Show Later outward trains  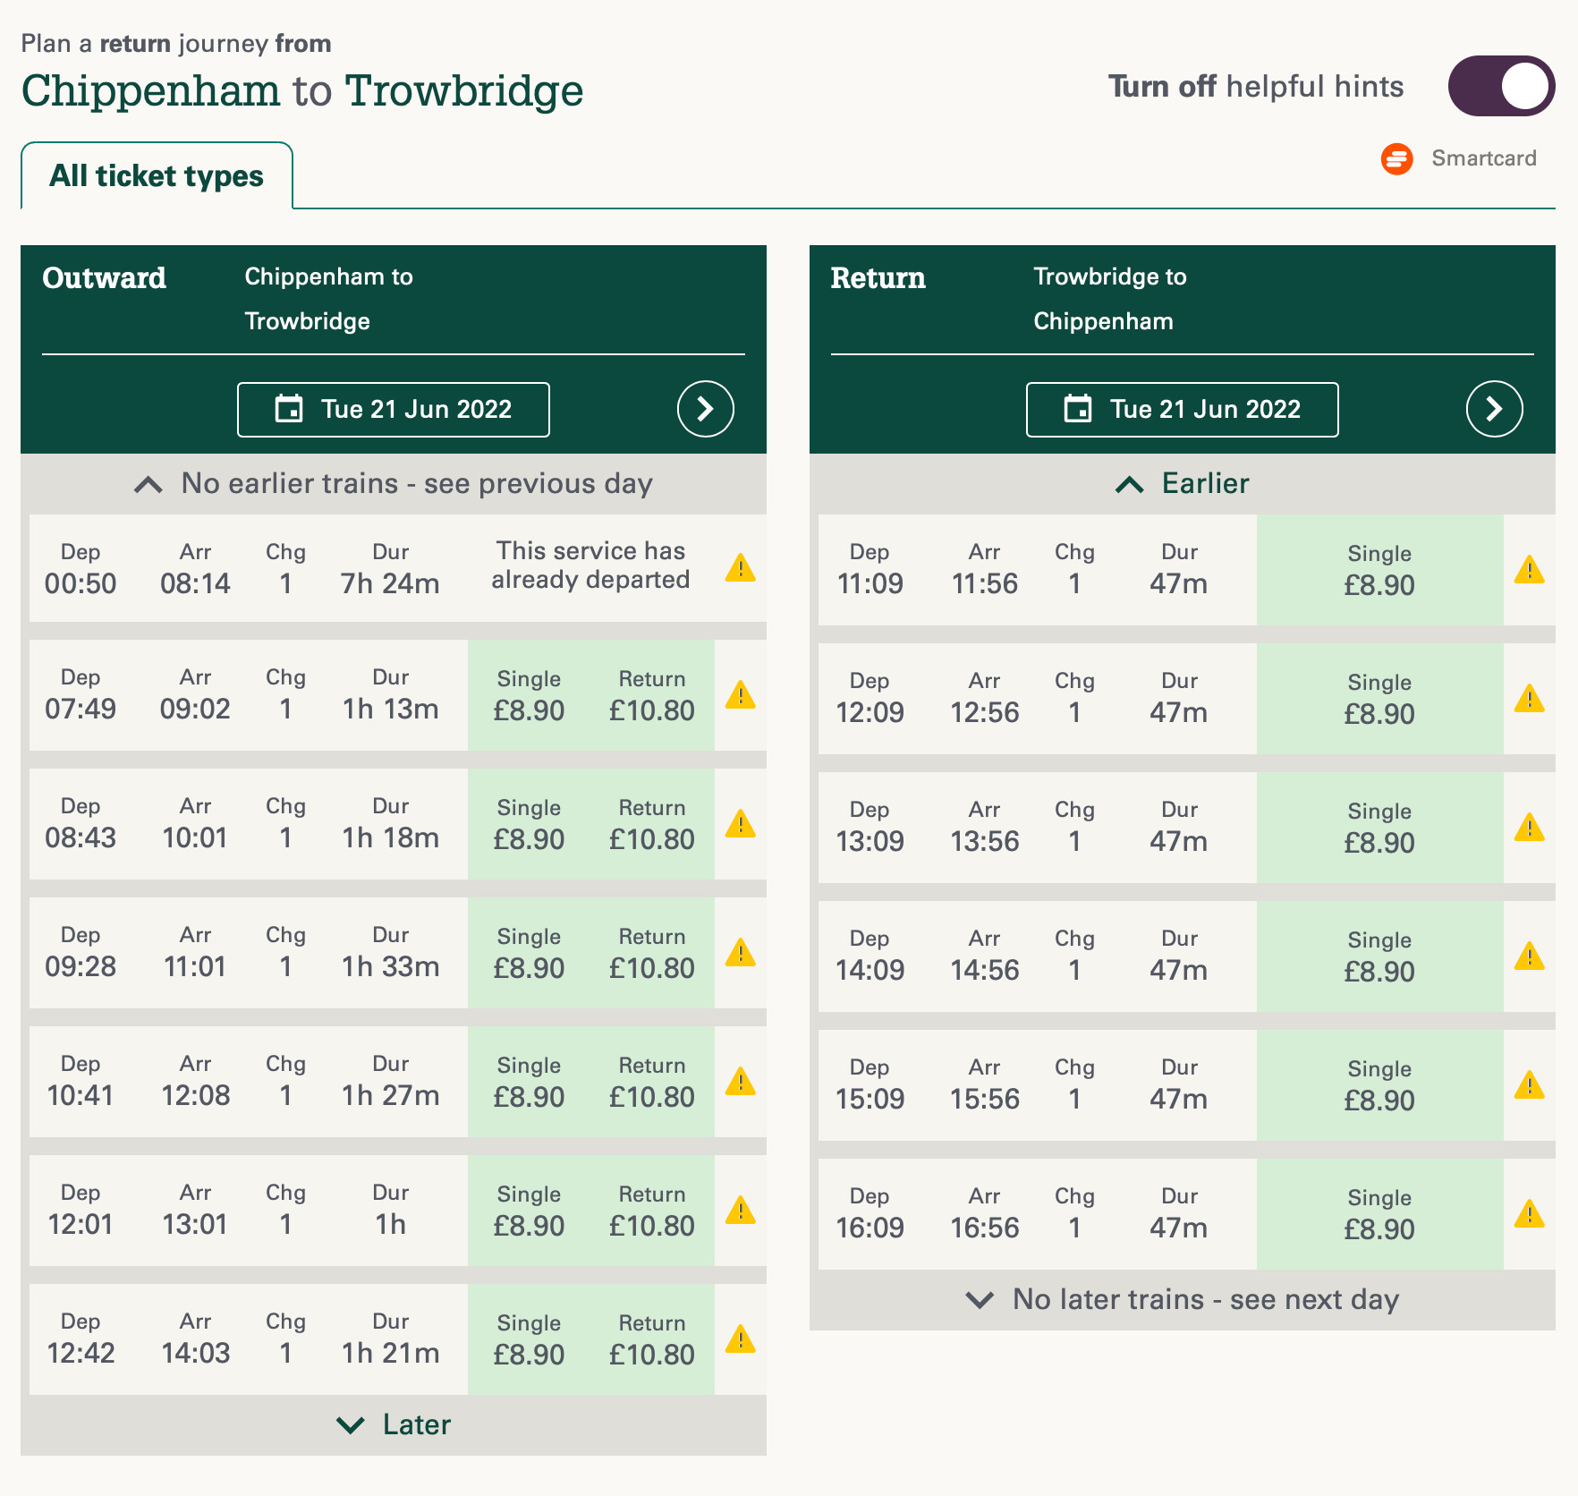coord(394,1424)
